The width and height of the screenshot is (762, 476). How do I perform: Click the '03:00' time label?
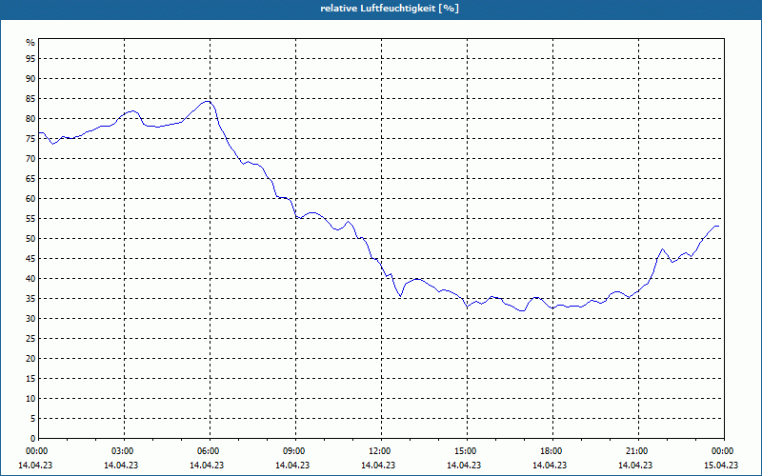[124, 451]
